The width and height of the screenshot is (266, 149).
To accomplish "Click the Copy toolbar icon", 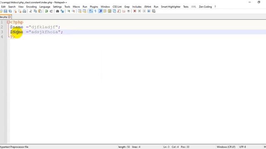I will pyautogui.click(x=35, y=11).
